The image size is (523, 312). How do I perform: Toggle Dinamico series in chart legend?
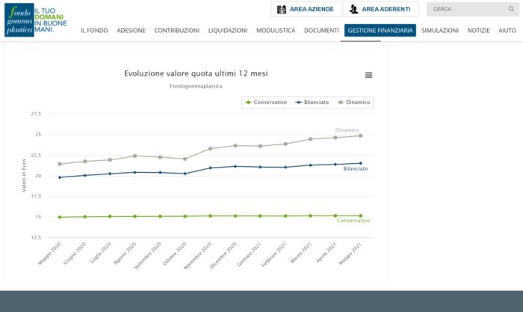click(353, 102)
